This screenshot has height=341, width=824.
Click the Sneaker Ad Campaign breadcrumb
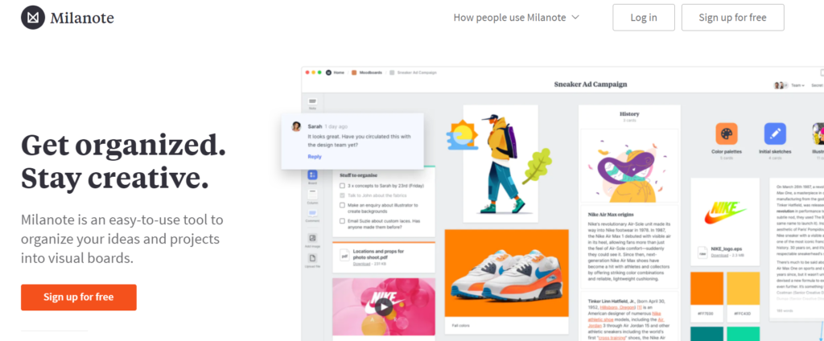pos(417,72)
